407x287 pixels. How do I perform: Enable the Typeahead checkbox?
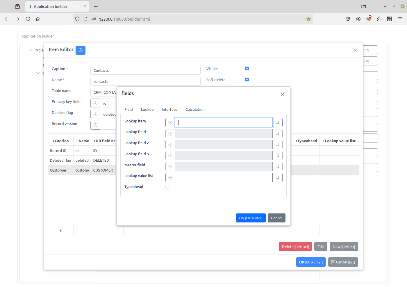tap(167, 187)
